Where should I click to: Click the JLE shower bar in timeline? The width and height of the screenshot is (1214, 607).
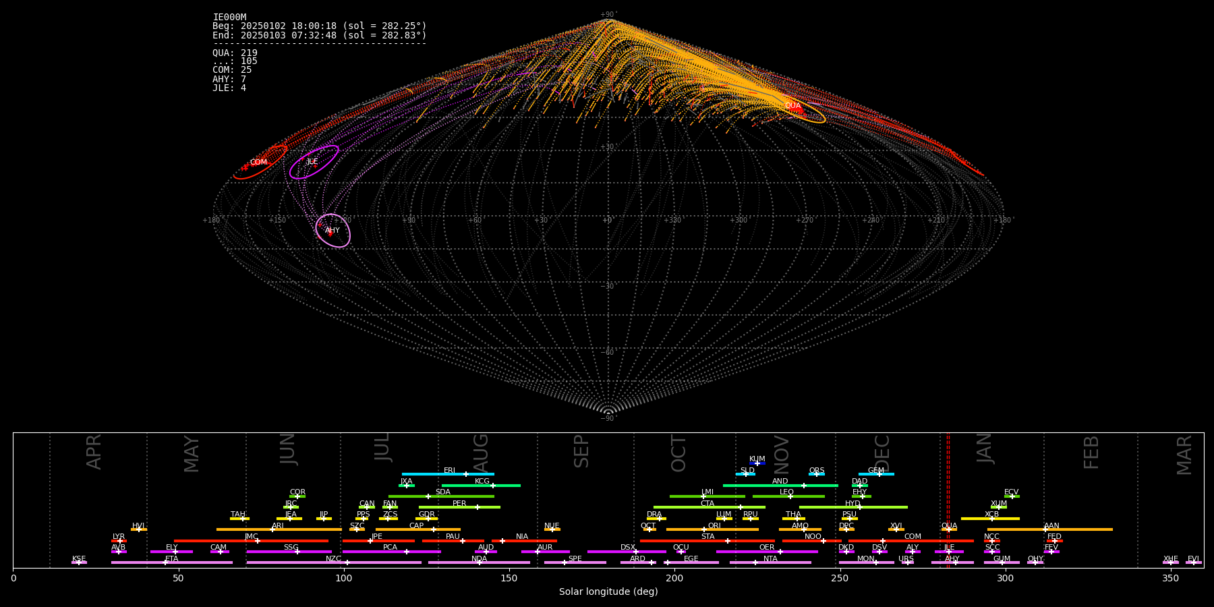pos(949,552)
